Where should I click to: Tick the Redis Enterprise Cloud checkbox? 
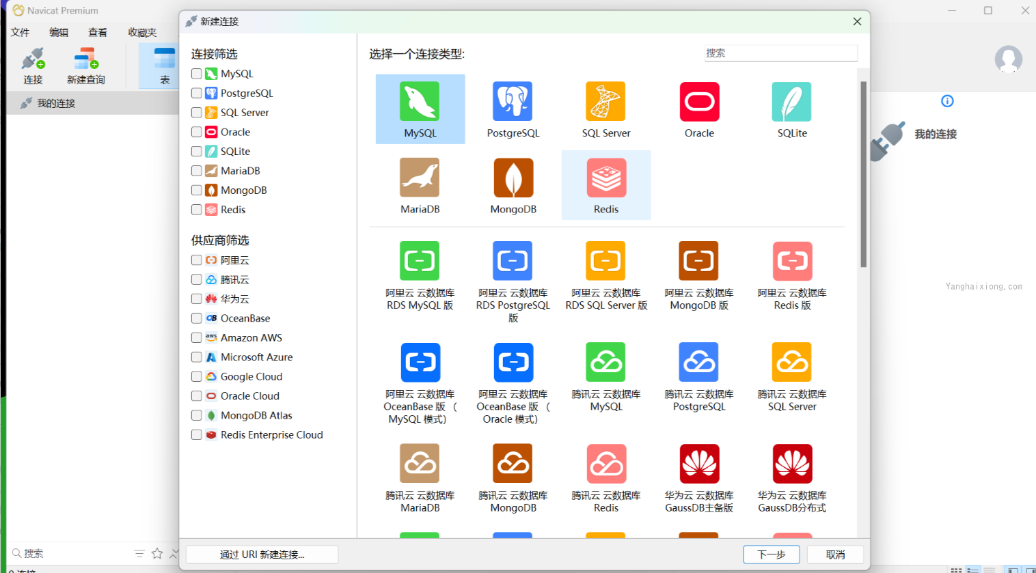[x=197, y=434]
